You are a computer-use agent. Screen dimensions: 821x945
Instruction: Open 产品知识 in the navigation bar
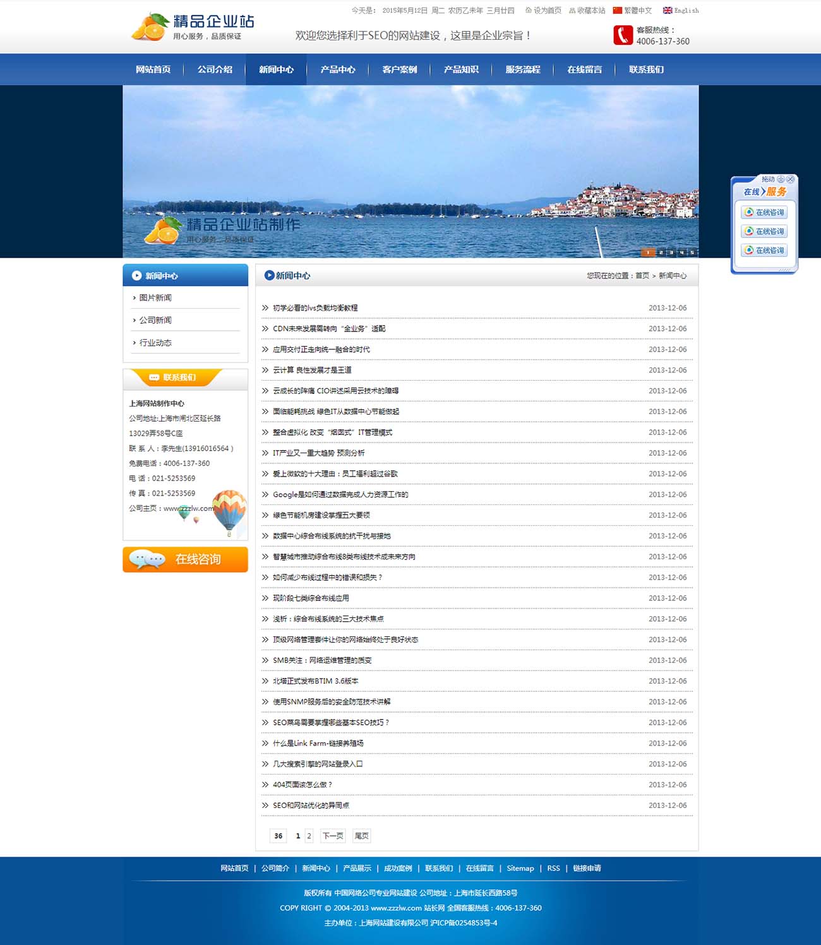point(461,69)
